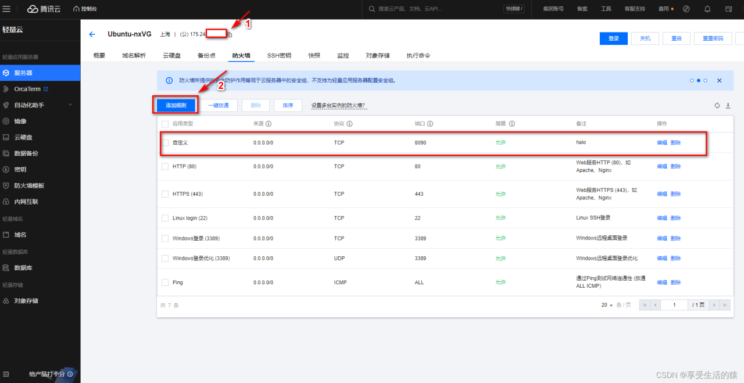Toggle the select-all checkbox in table header

click(165, 124)
